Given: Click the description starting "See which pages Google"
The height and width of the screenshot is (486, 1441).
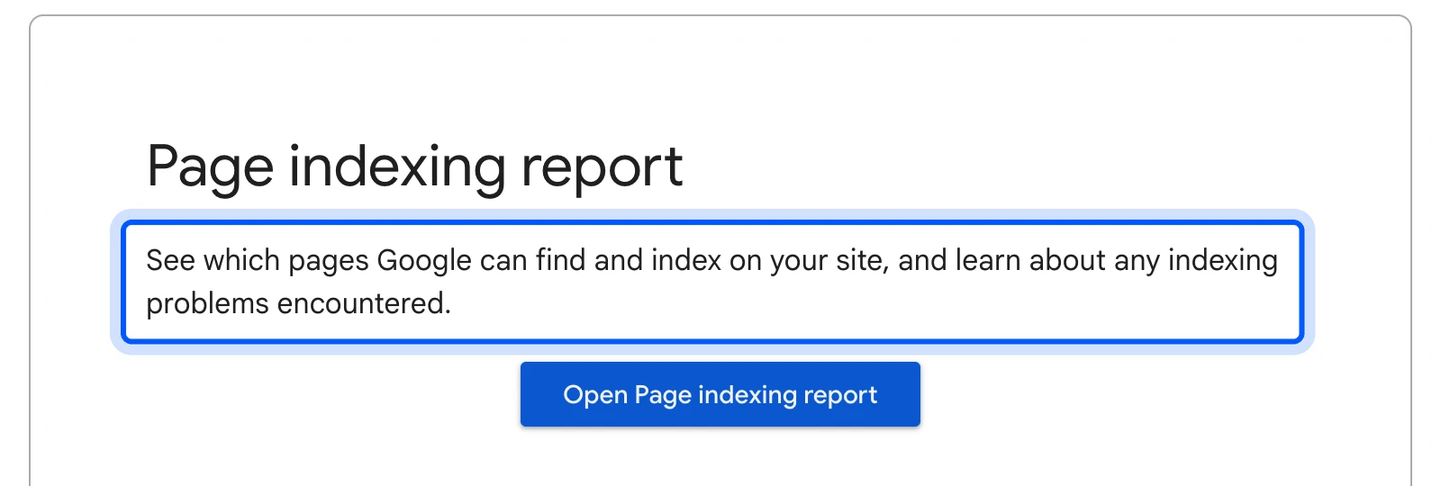Looking at the screenshot, I should (712, 282).
